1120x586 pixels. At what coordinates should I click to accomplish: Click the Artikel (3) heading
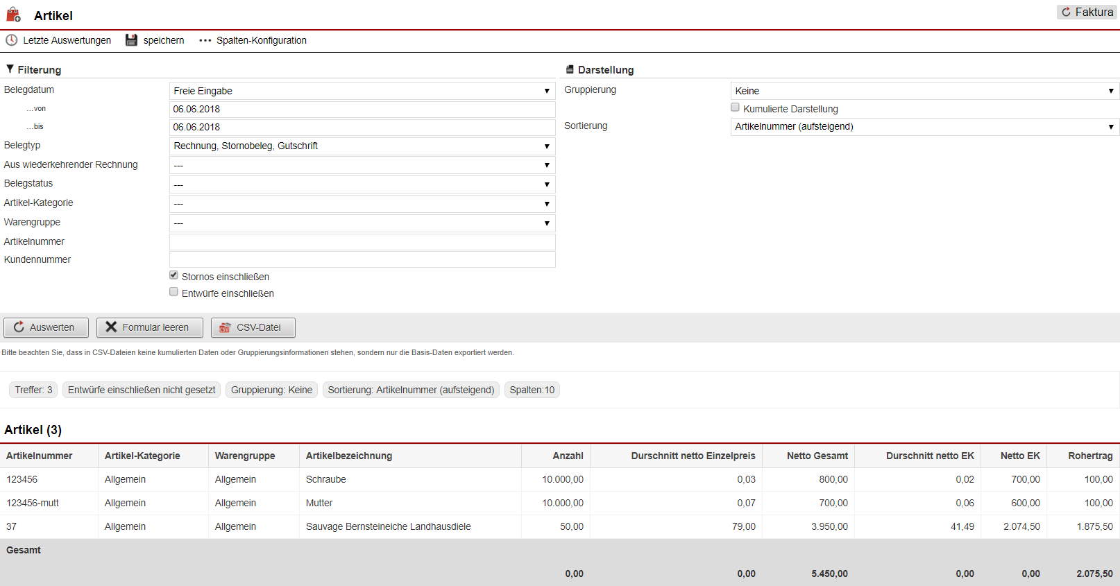tap(33, 430)
